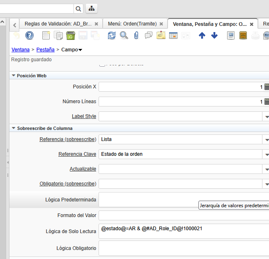The image size is (269, 259).
Task: Refresh the record with the blue arrows icon
Action: (112, 36)
